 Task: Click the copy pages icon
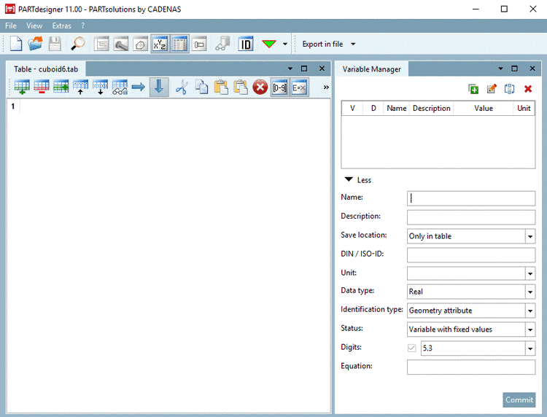(201, 87)
